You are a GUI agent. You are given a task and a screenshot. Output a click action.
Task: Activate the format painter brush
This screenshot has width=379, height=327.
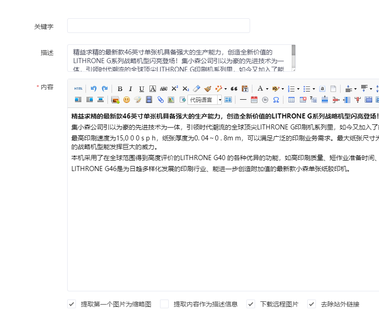click(208, 89)
